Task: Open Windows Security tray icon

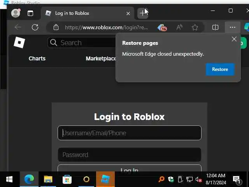Action: (x=171, y=179)
